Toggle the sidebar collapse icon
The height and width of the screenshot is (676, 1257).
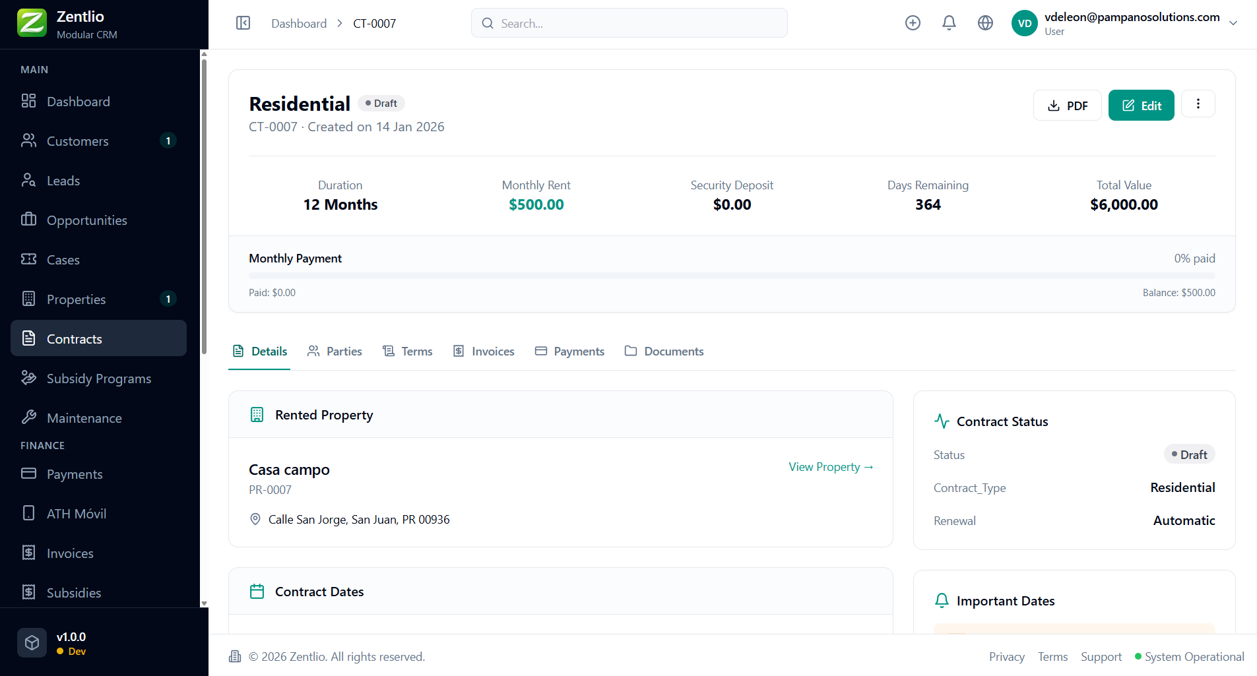pyautogui.click(x=243, y=23)
